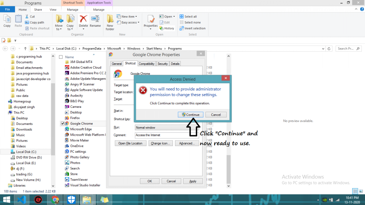Click Select all in the ribbon
This screenshot has height=205, width=365.
click(188, 16)
